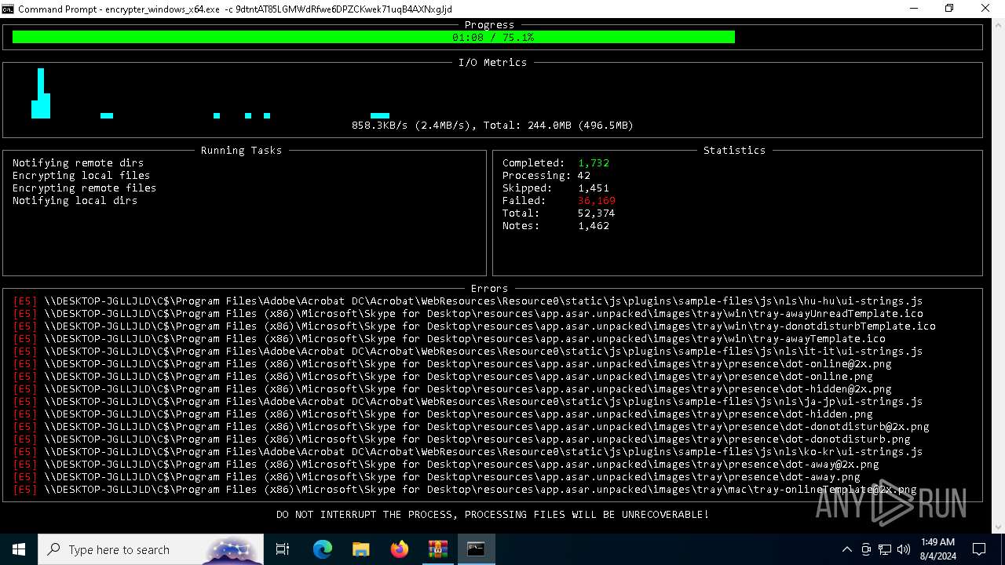The width and height of the screenshot is (1005, 565).
Task: Click the Skipped value 1,451
Action: (x=594, y=188)
